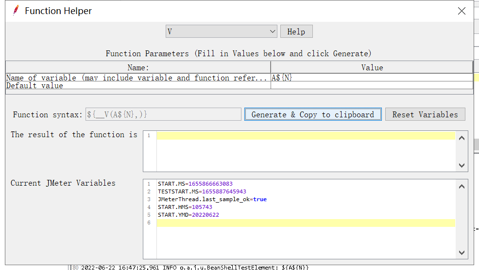
Task: Close the Function Helper dialog
Action: [x=462, y=11]
